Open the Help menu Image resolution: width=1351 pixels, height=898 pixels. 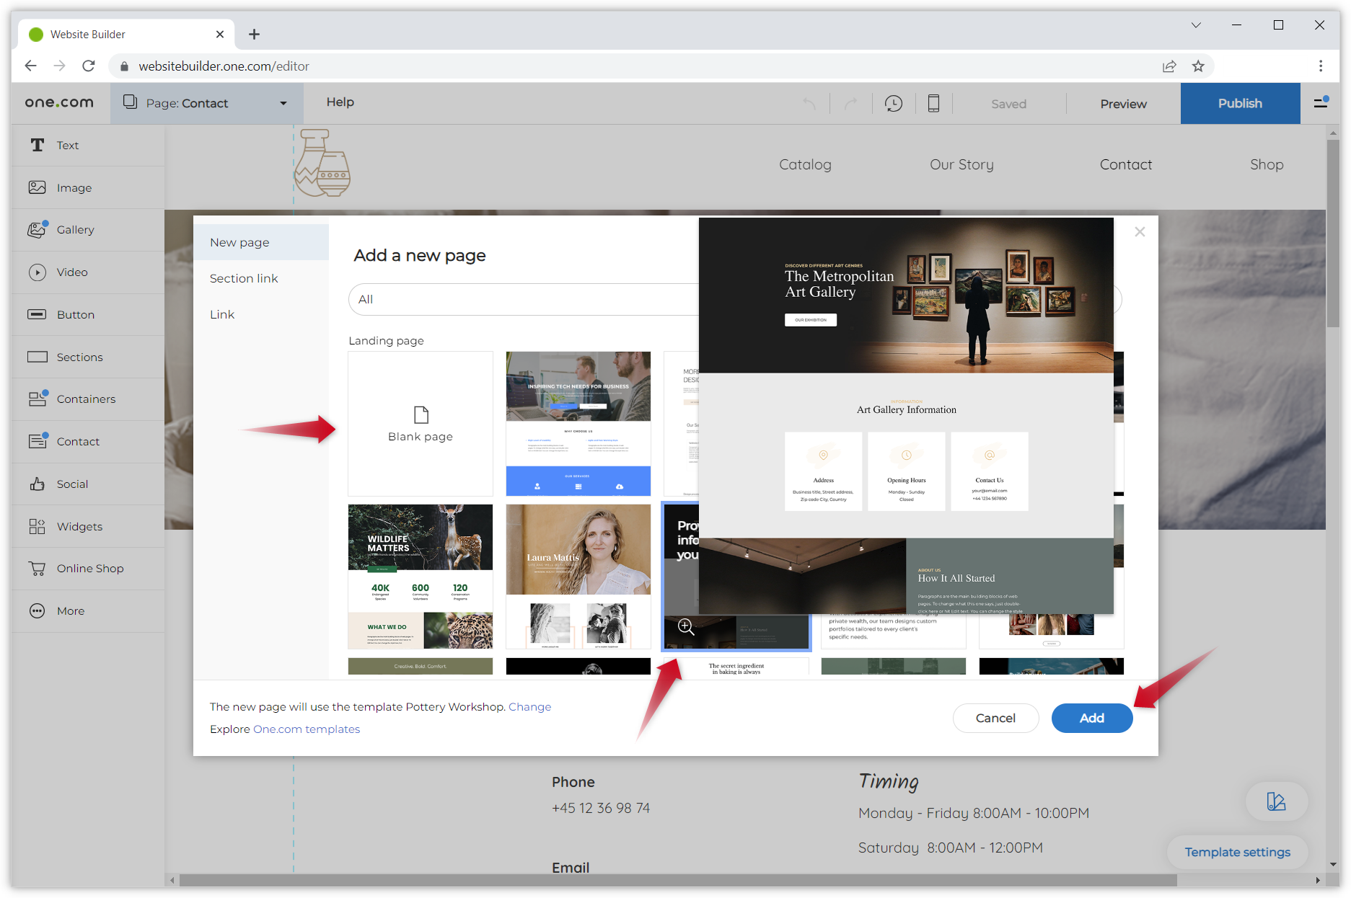tap(340, 102)
